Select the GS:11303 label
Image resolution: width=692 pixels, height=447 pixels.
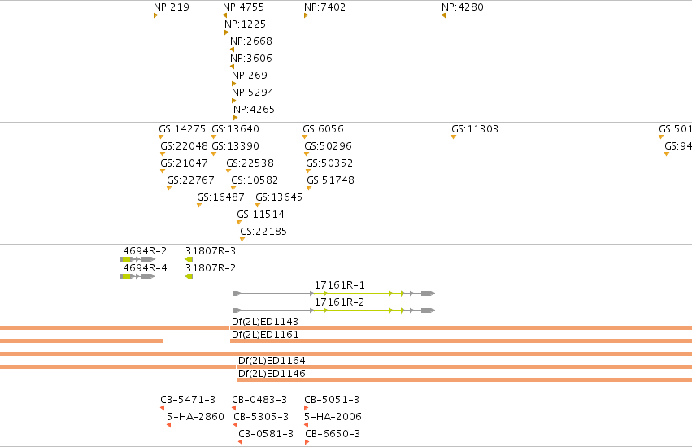coord(475,129)
